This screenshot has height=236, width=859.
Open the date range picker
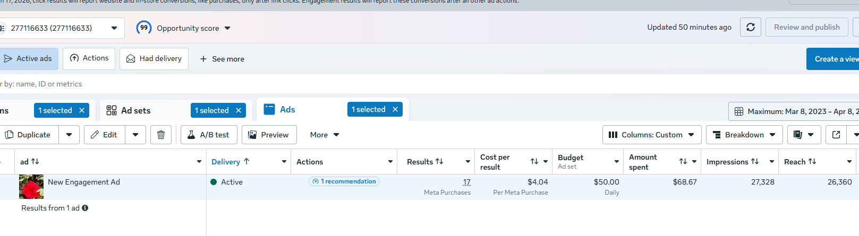(794, 111)
